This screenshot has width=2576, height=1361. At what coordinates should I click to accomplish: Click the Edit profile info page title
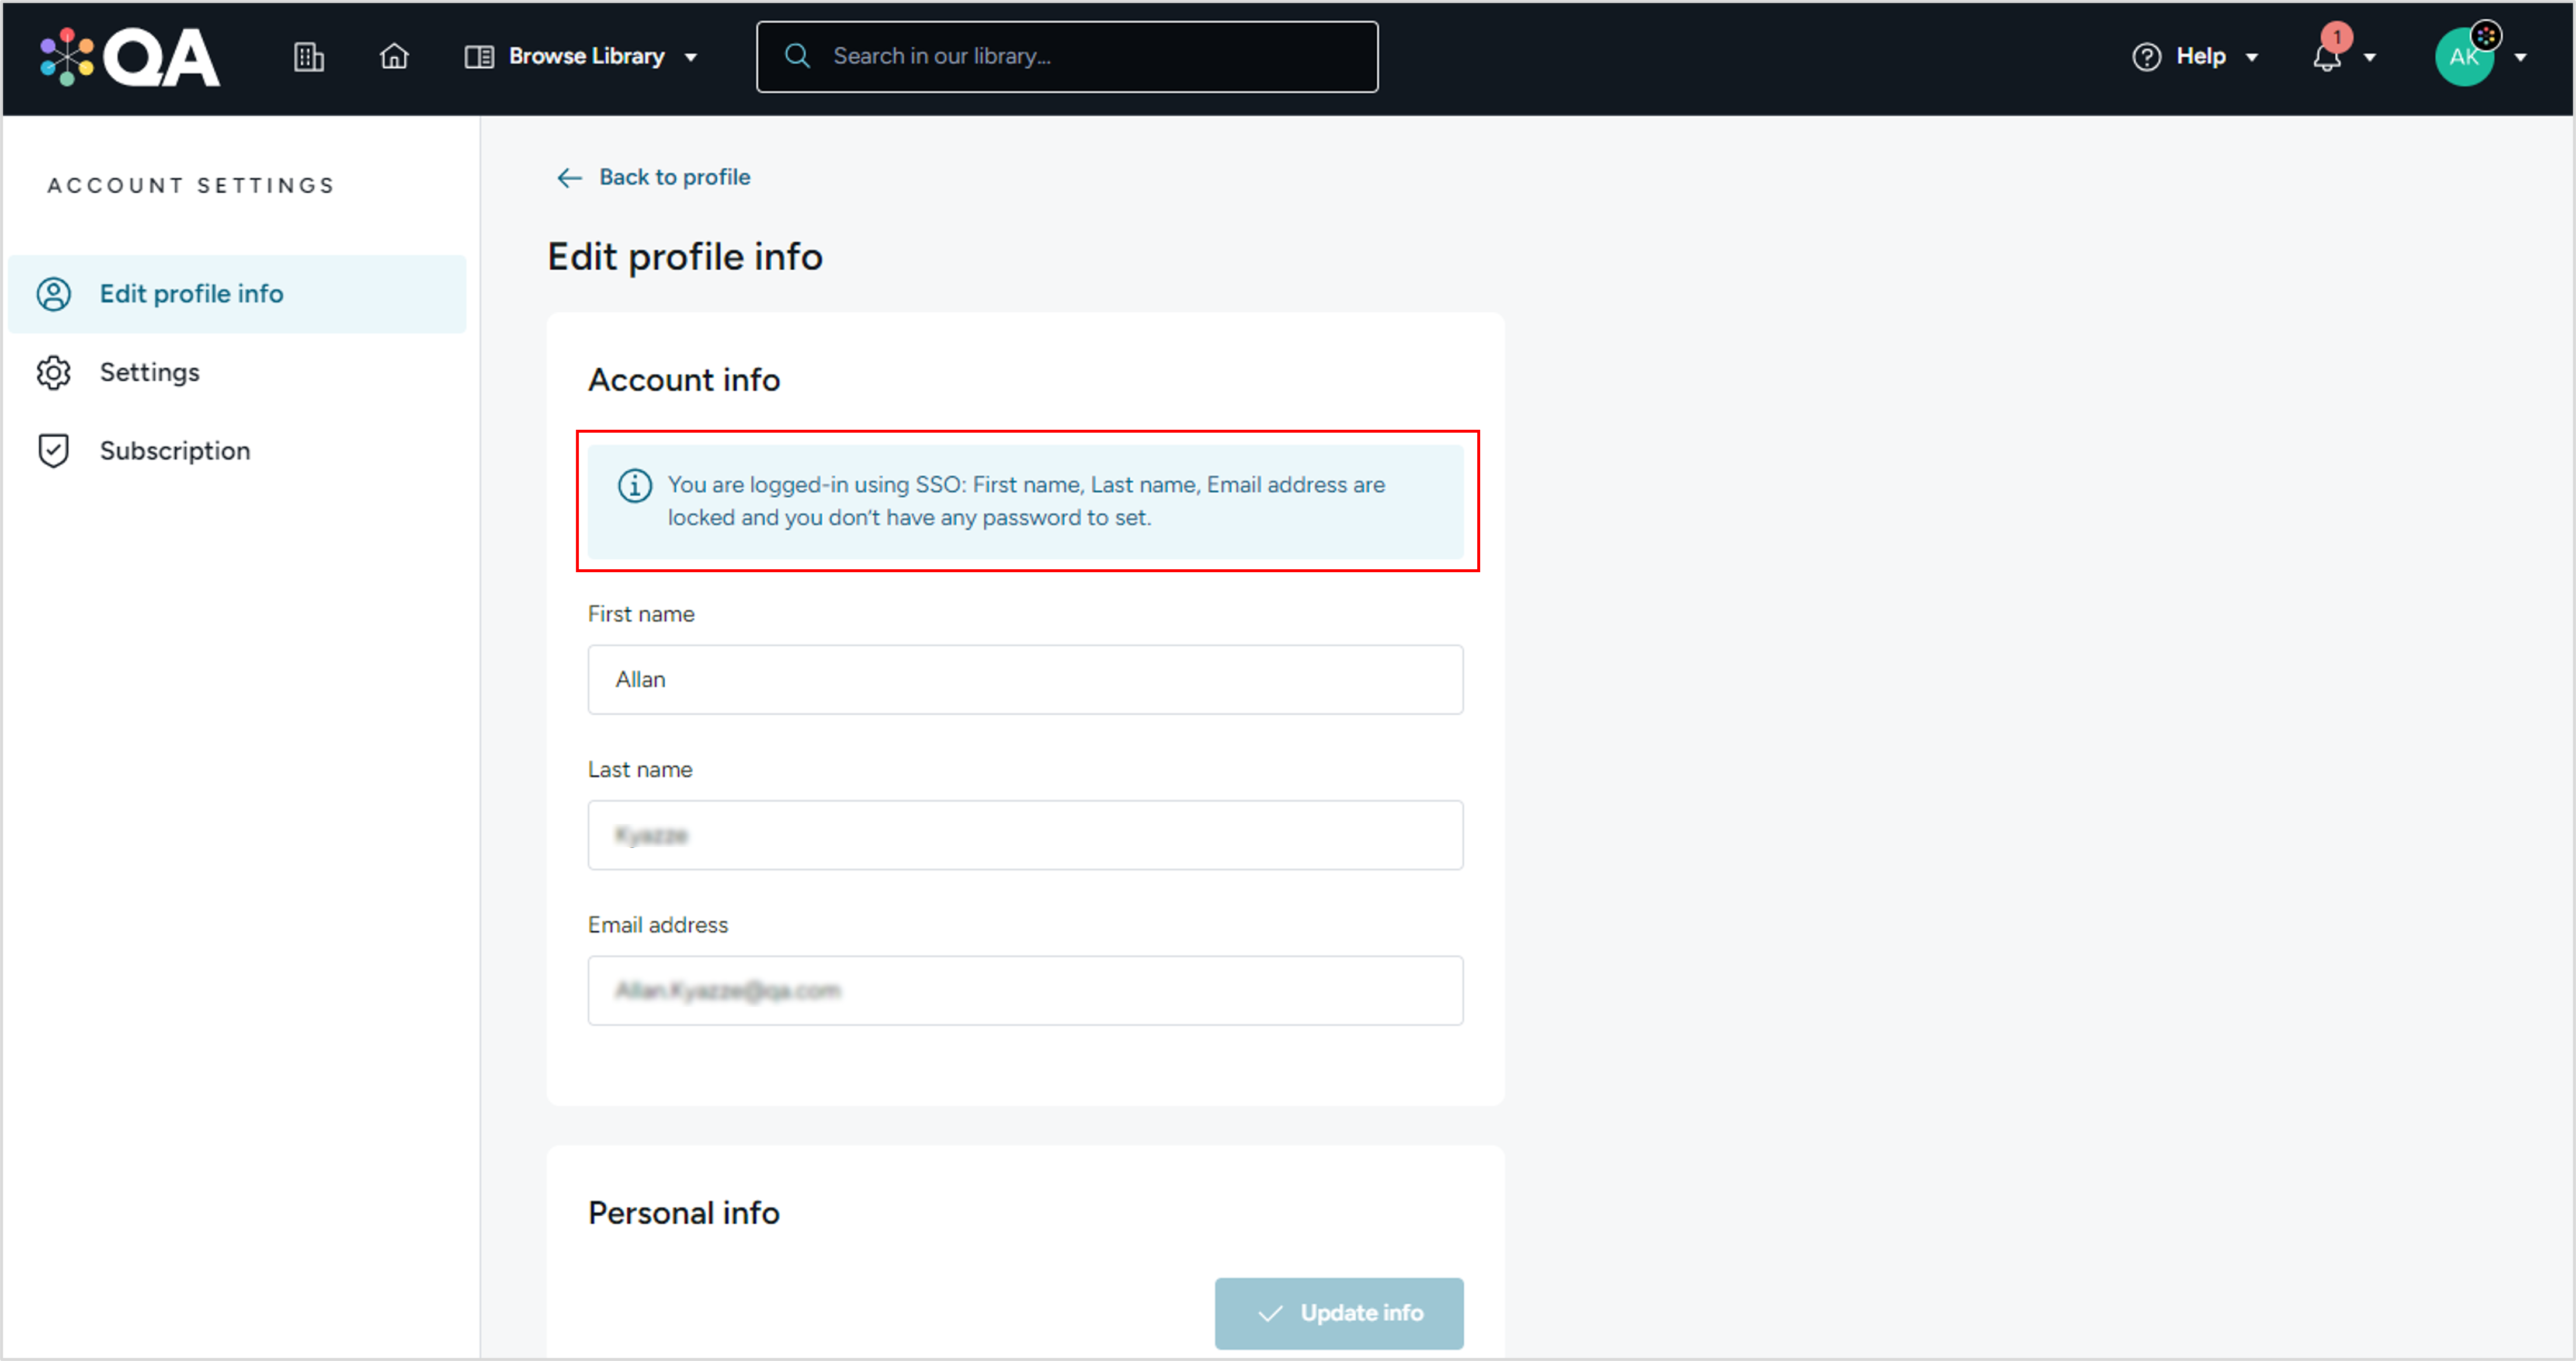[685, 257]
